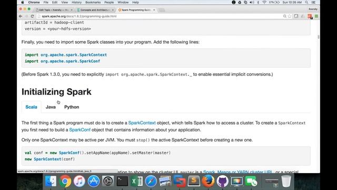Open the zoom magnifier icon in address bar
Viewport: 337px width, 190px height.
click(285, 16)
